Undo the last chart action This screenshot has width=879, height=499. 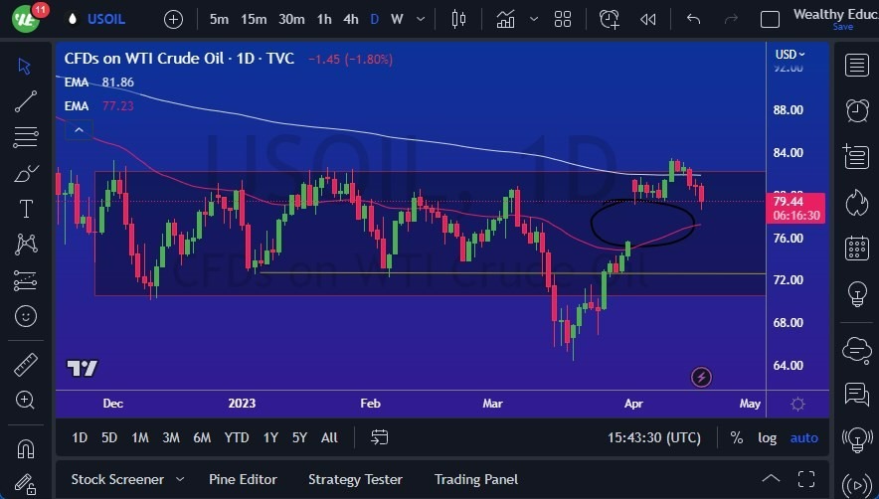(693, 20)
